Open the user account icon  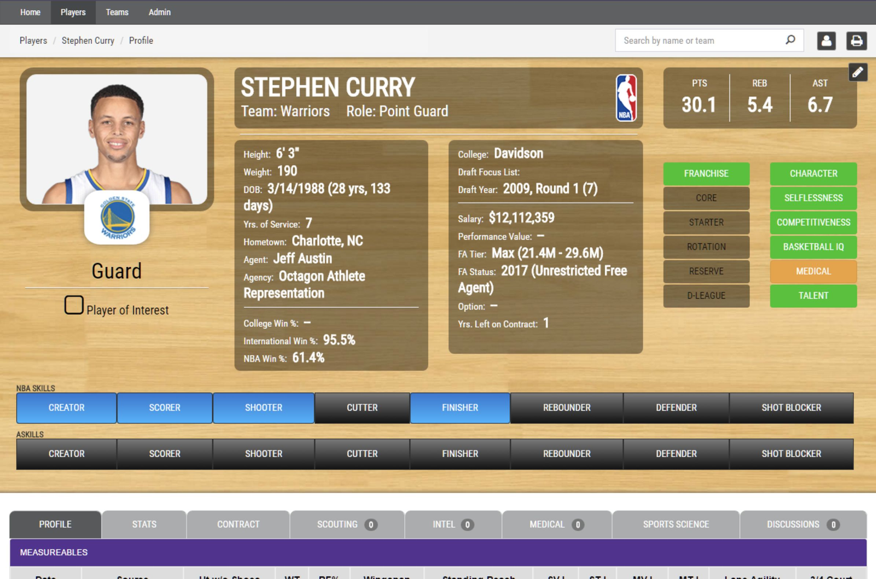[x=826, y=40]
